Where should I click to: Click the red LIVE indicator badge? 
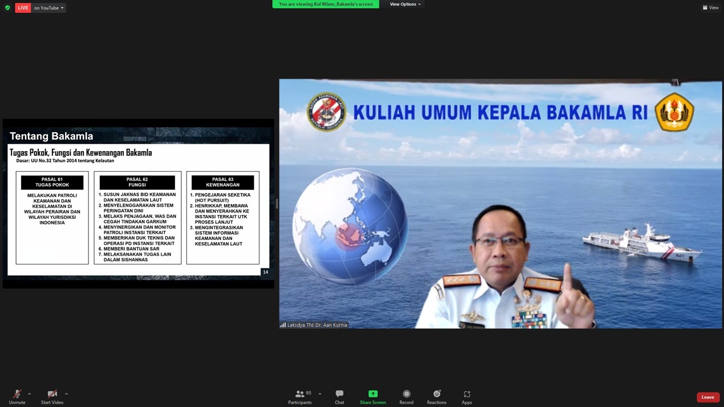[x=23, y=8]
